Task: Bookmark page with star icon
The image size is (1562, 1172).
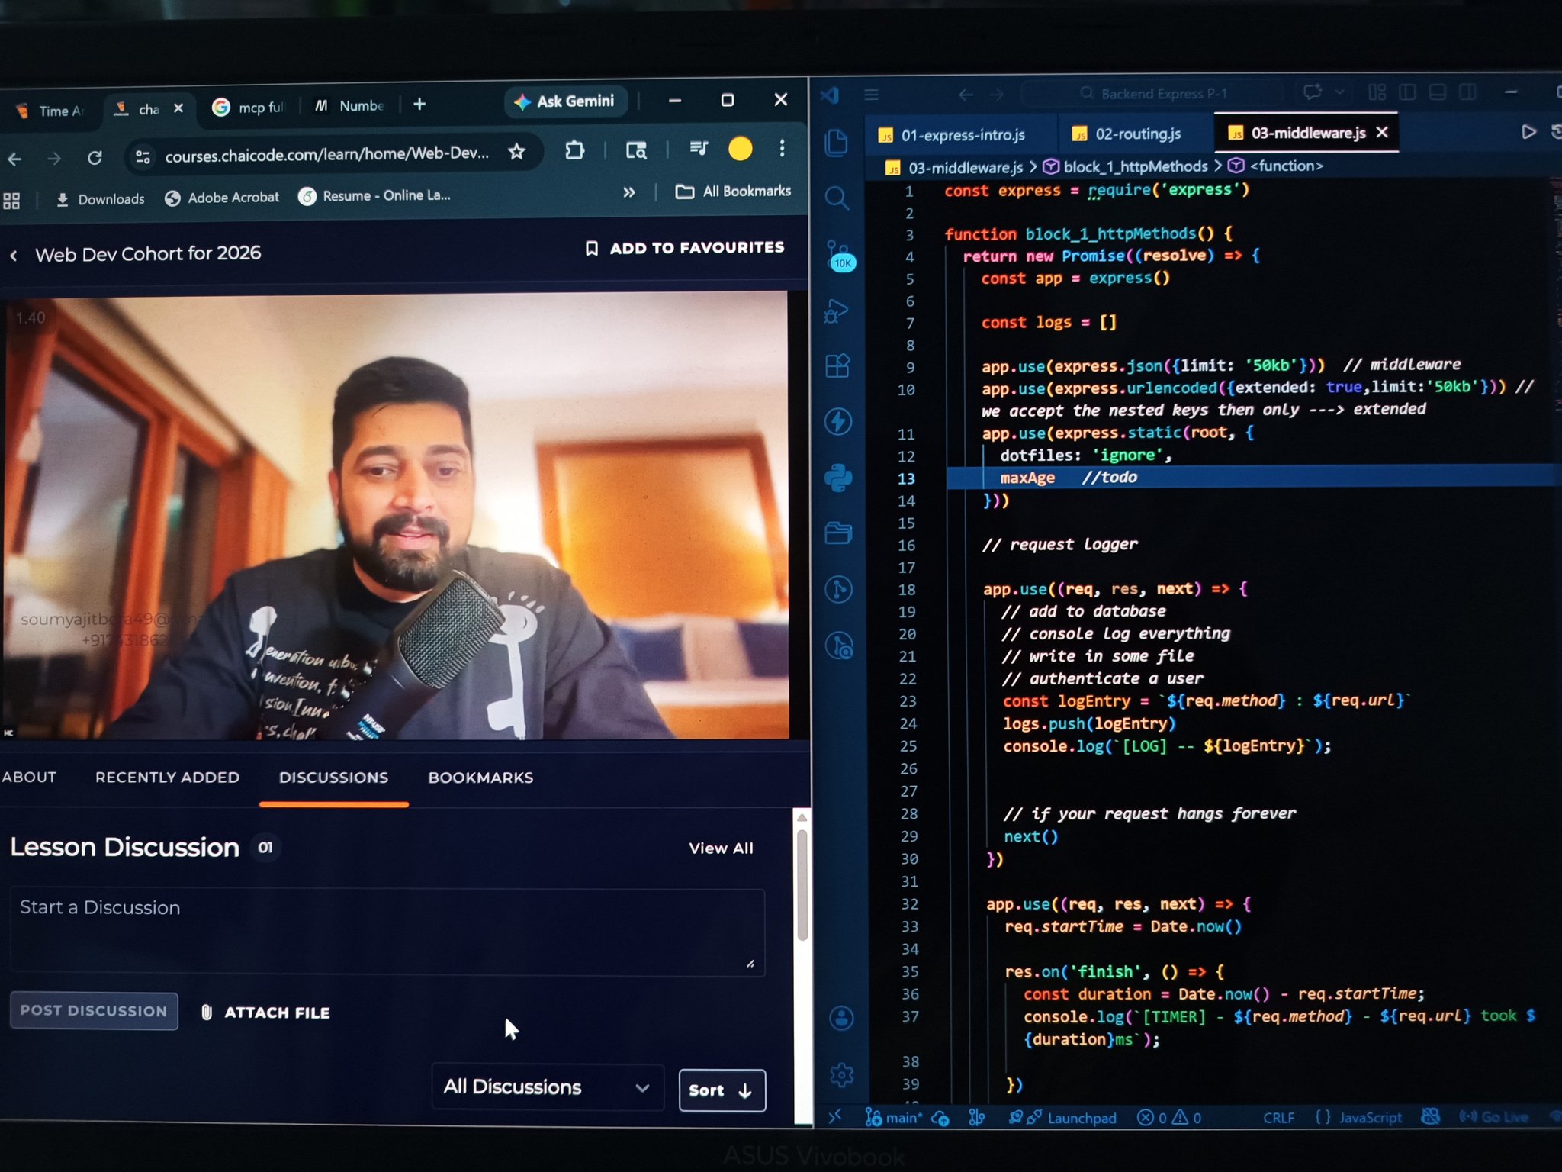Action: pyautogui.click(x=516, y=152)
